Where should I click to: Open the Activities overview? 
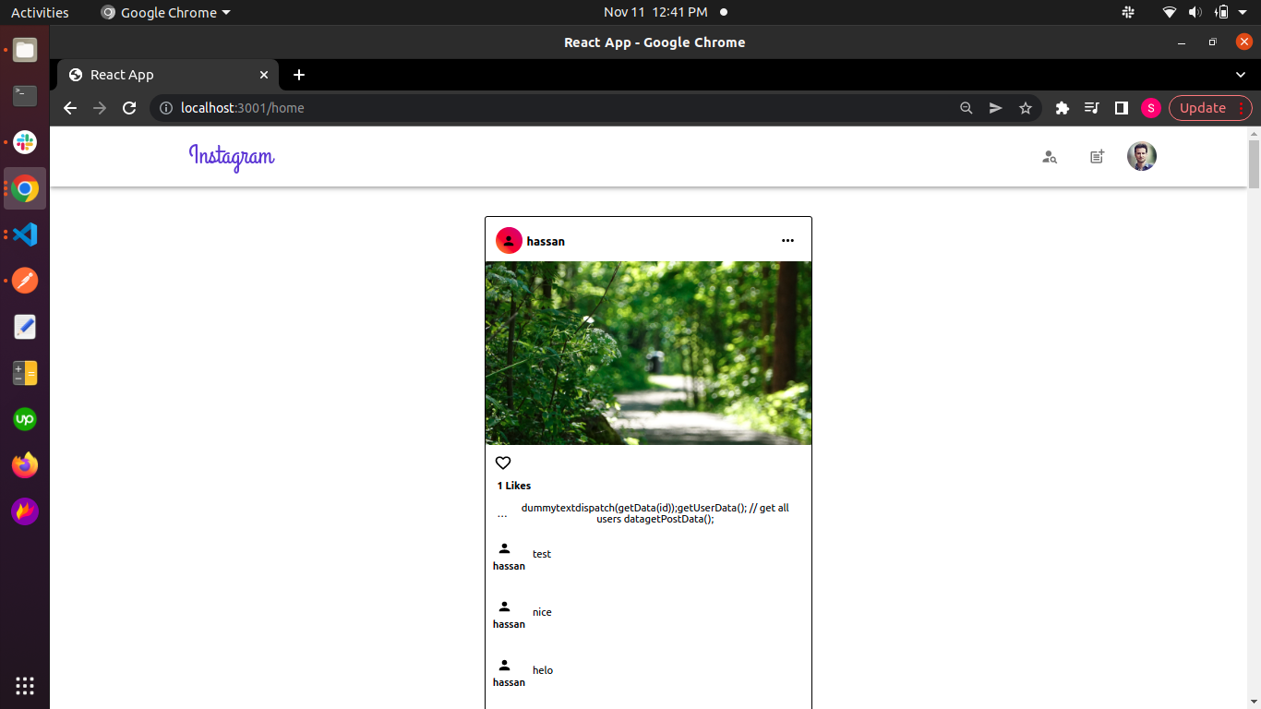pyautogui.click(x=40, y=12)
